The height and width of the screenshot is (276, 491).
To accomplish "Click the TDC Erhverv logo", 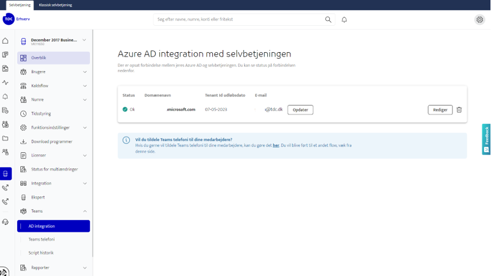I will (16, 19).
